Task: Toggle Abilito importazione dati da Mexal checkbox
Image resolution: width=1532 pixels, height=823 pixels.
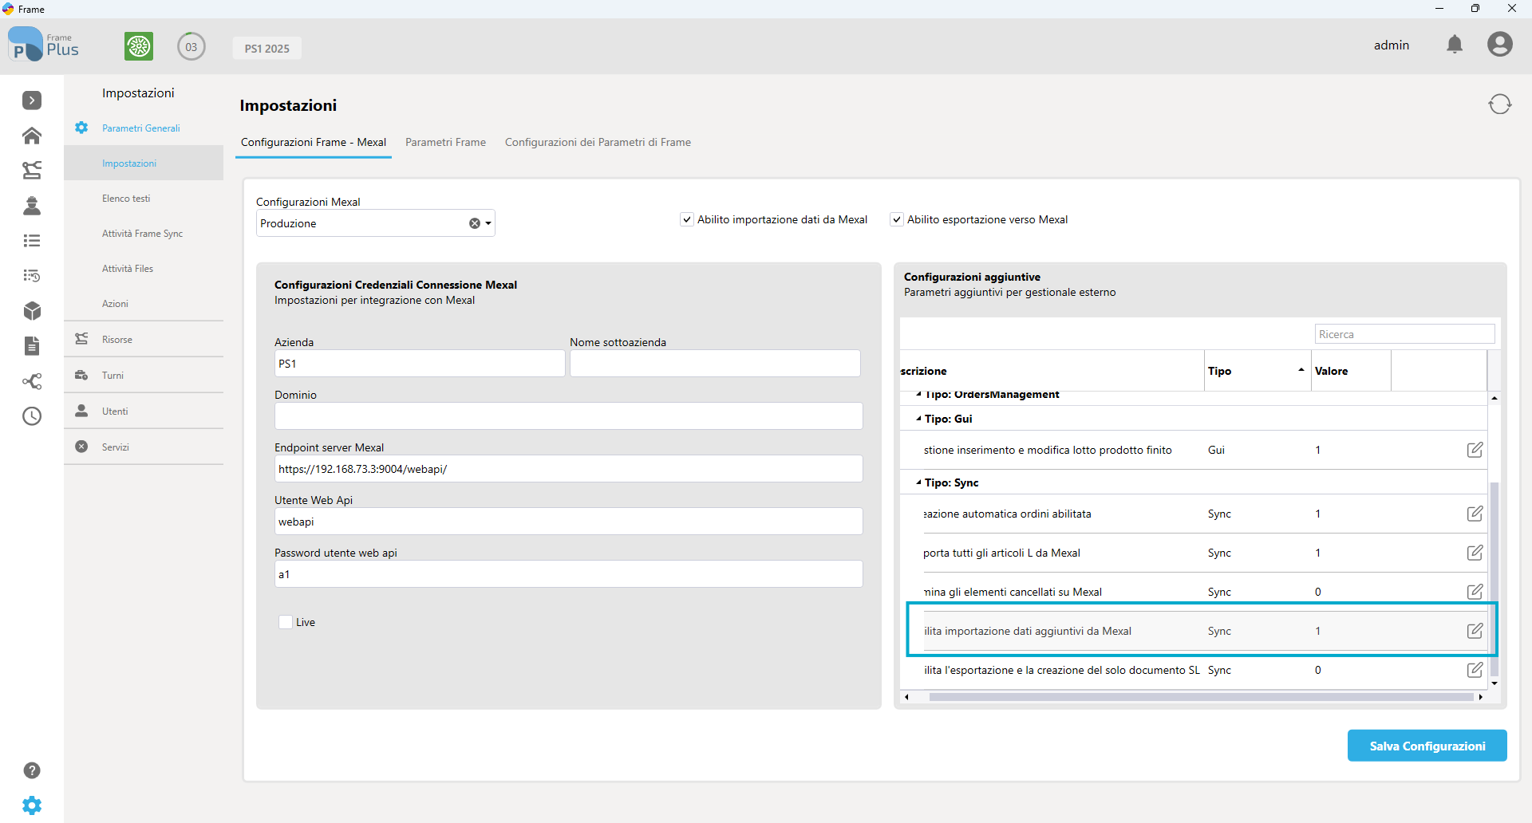Action: (x=687, y=219)
